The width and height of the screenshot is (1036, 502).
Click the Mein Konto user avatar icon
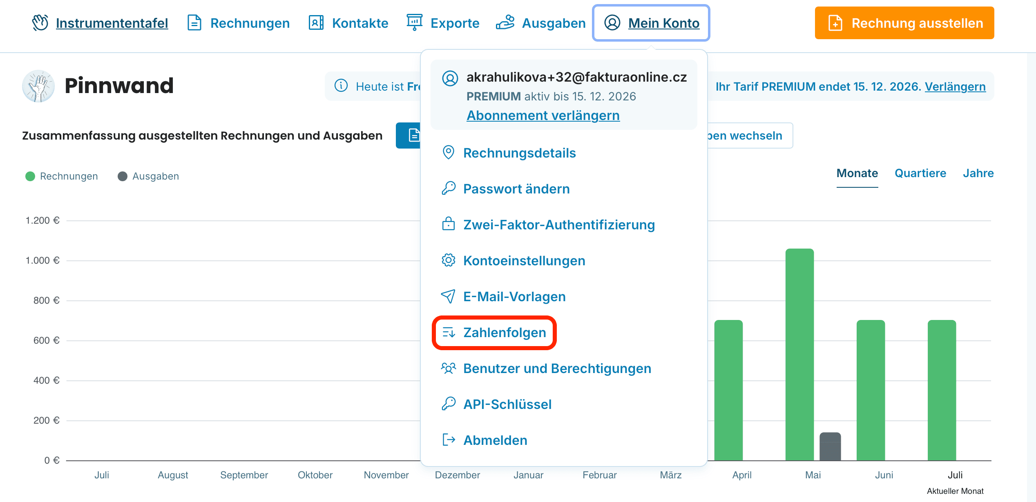(612, 23)
